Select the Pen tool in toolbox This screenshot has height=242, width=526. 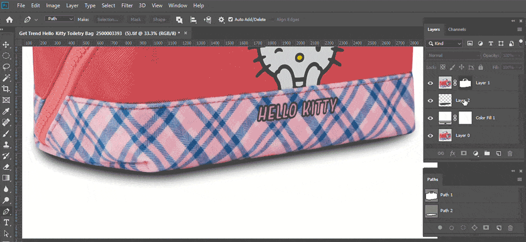click(6, 211)
